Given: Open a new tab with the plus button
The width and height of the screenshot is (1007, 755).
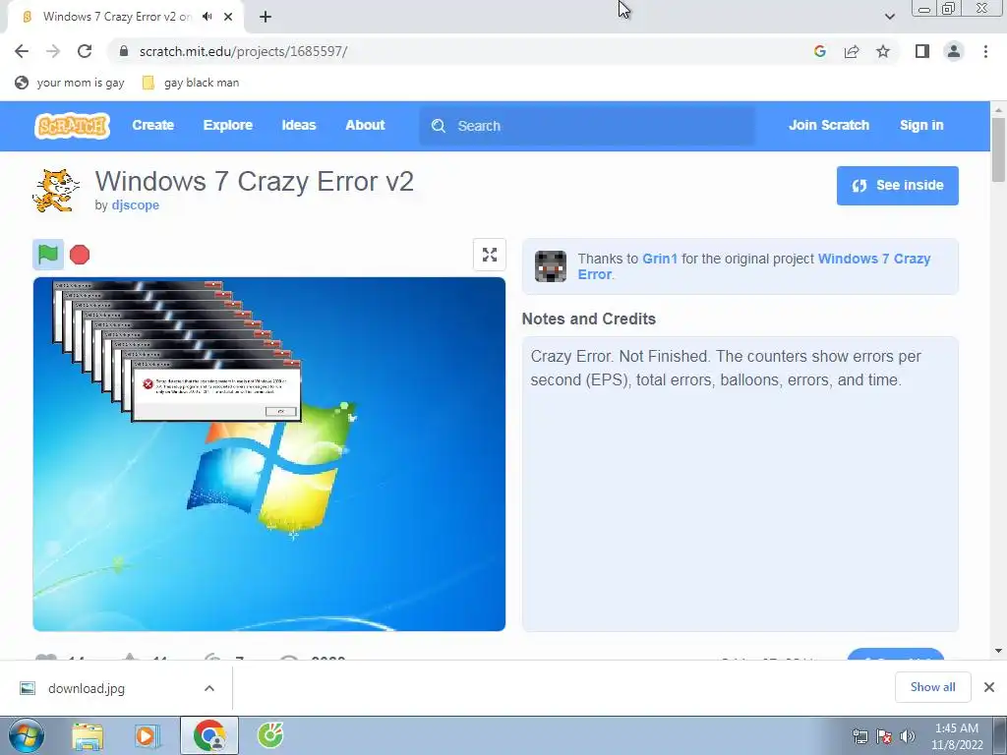Looking at the screenshot, I should click(x=266, y=17).
